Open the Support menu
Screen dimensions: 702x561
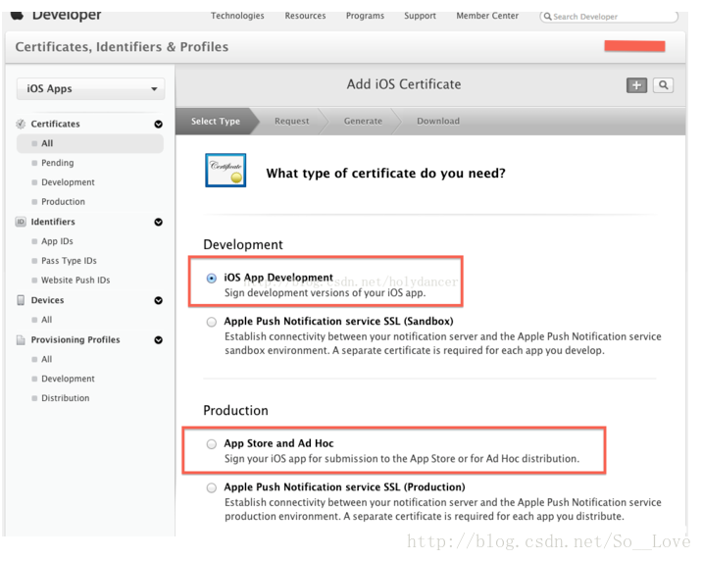coord(420,16)
